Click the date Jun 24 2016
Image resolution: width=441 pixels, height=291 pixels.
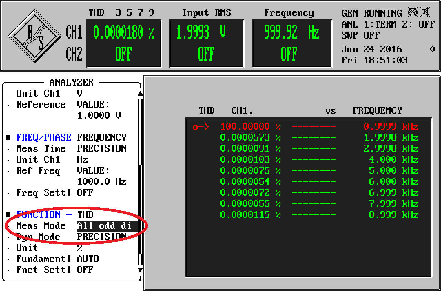[372, 49]
